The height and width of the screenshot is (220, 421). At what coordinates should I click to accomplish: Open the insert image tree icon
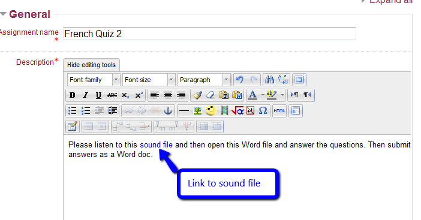(198, 110)
